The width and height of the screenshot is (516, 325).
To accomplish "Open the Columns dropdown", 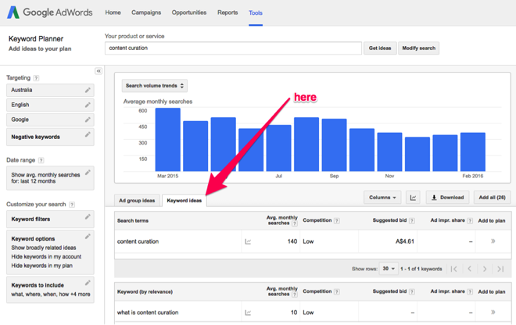I will 382,198.
